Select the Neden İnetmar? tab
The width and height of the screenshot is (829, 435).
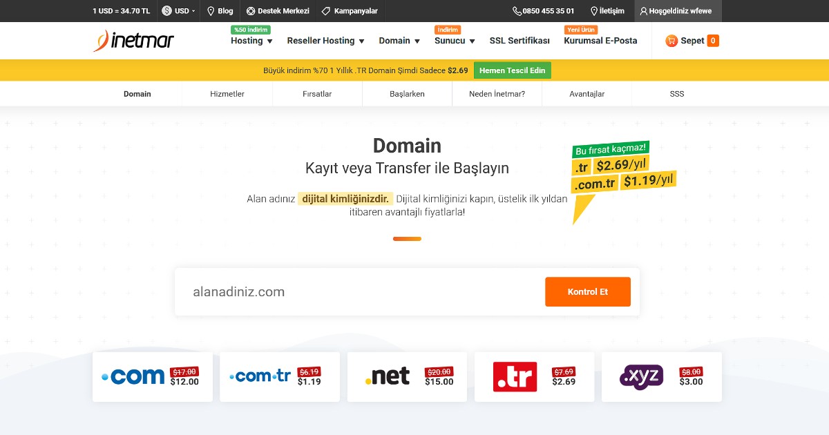497,94
